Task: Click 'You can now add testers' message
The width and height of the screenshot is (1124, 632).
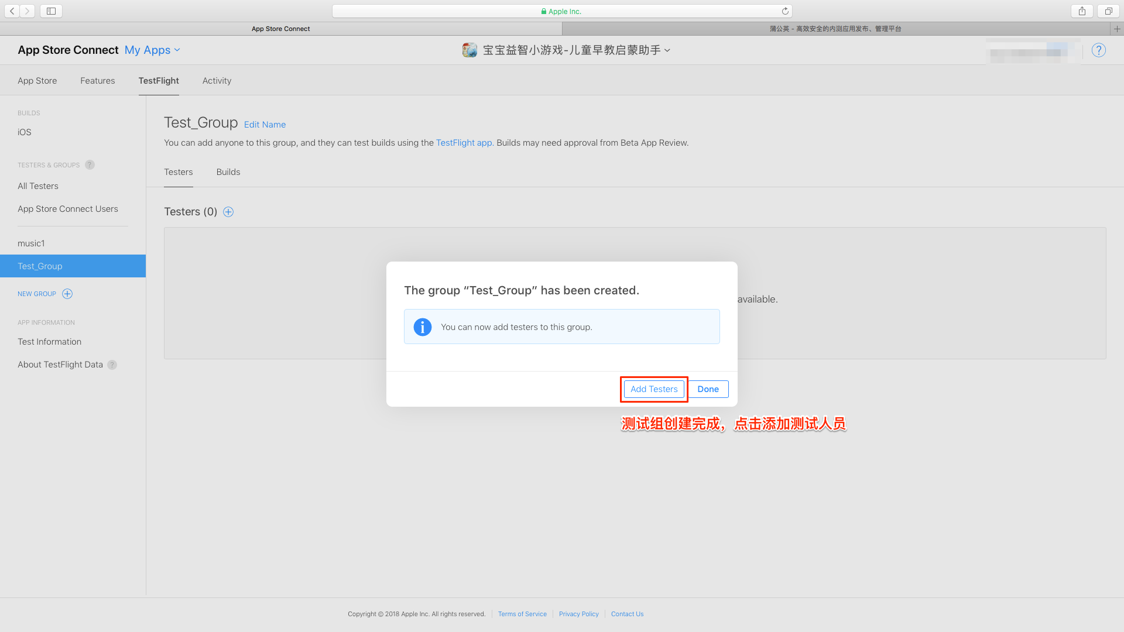Action: (516, 327)
